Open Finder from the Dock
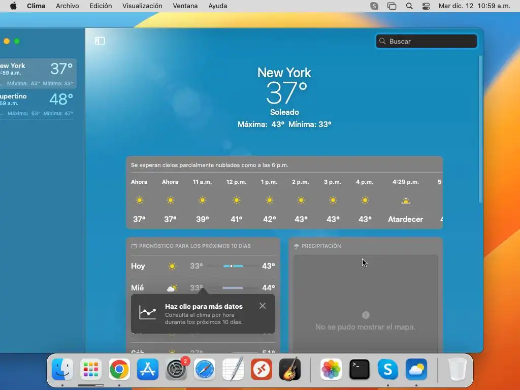 (62, 369)
